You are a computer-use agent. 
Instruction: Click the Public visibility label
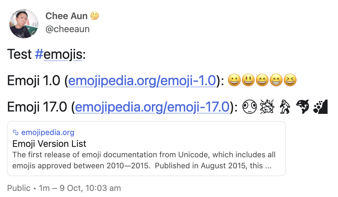[19, 188]
